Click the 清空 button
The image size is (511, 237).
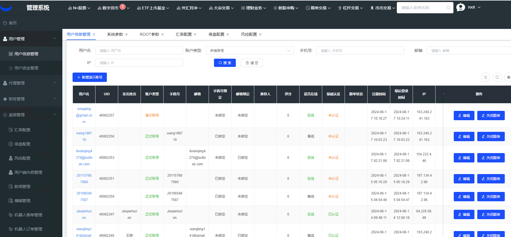point(252,63)
